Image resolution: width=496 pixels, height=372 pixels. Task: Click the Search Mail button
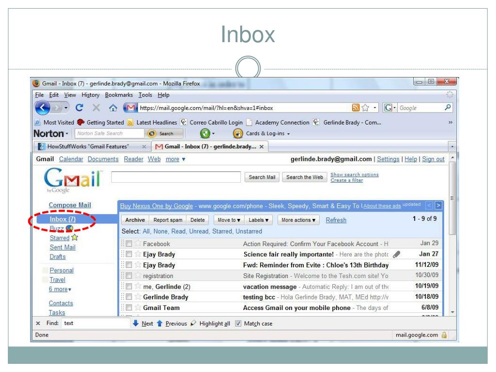[262, 177]
